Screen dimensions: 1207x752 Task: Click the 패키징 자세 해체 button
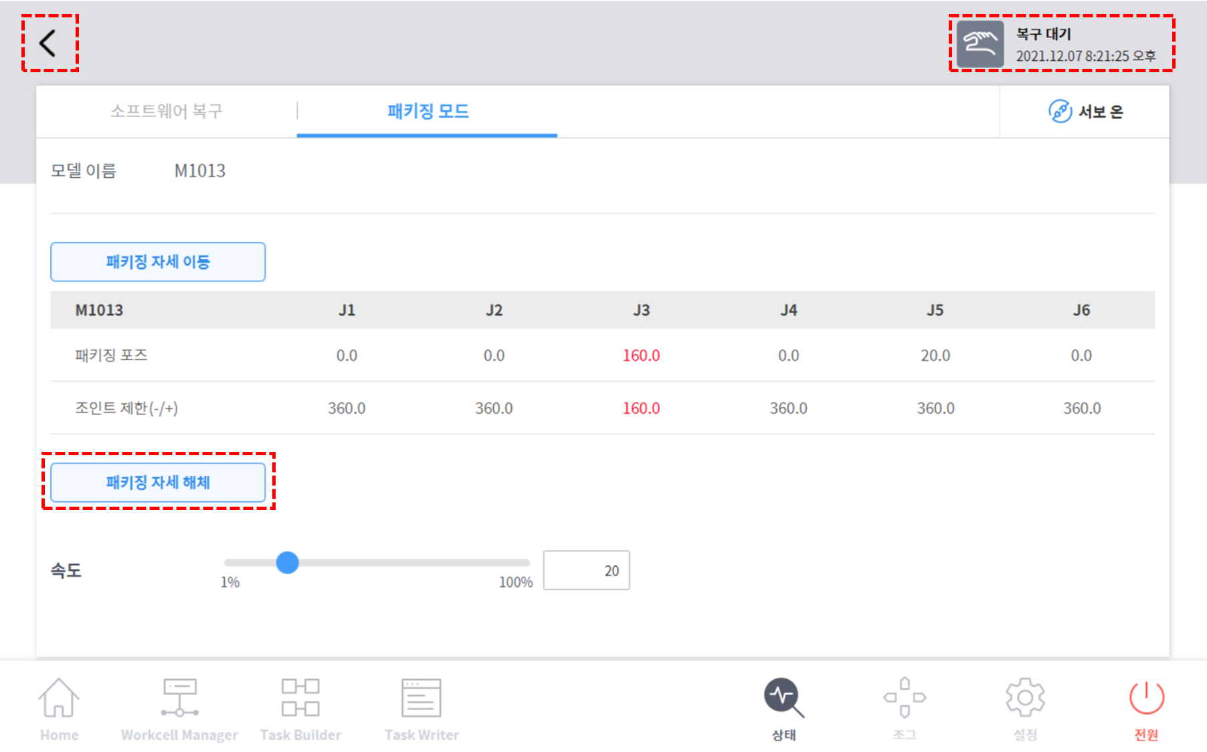point(158,483)
